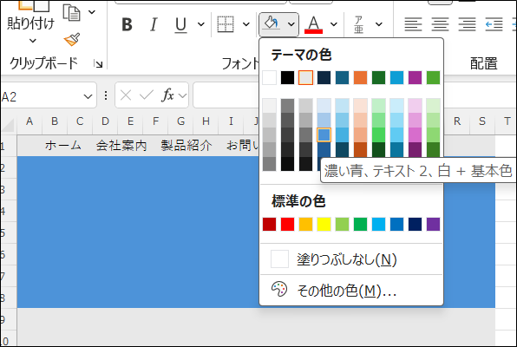Open the Borders dropdown arrow

click(246, 24)
